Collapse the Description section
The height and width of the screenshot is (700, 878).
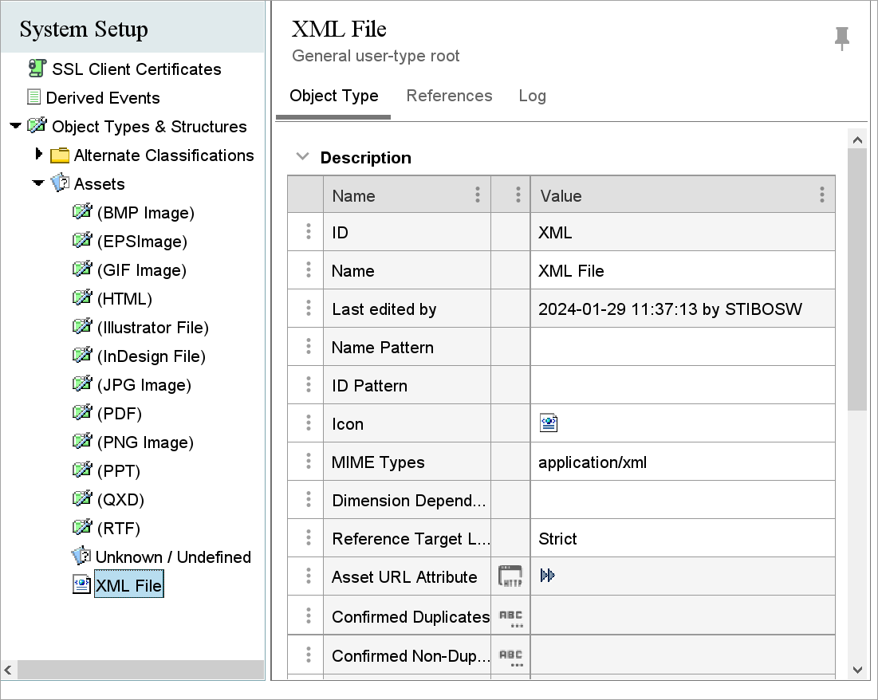tap(302, 157)
